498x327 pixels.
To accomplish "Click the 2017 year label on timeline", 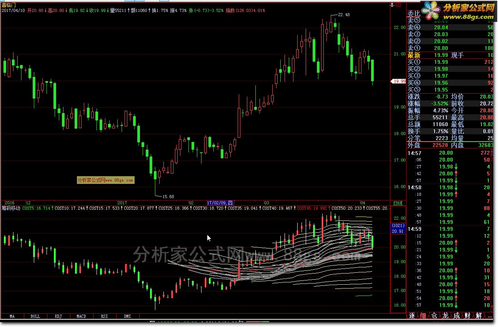I will pyautogui.click(x=122, y=203).
